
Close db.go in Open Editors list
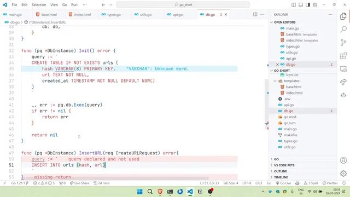tap(277, 65)
